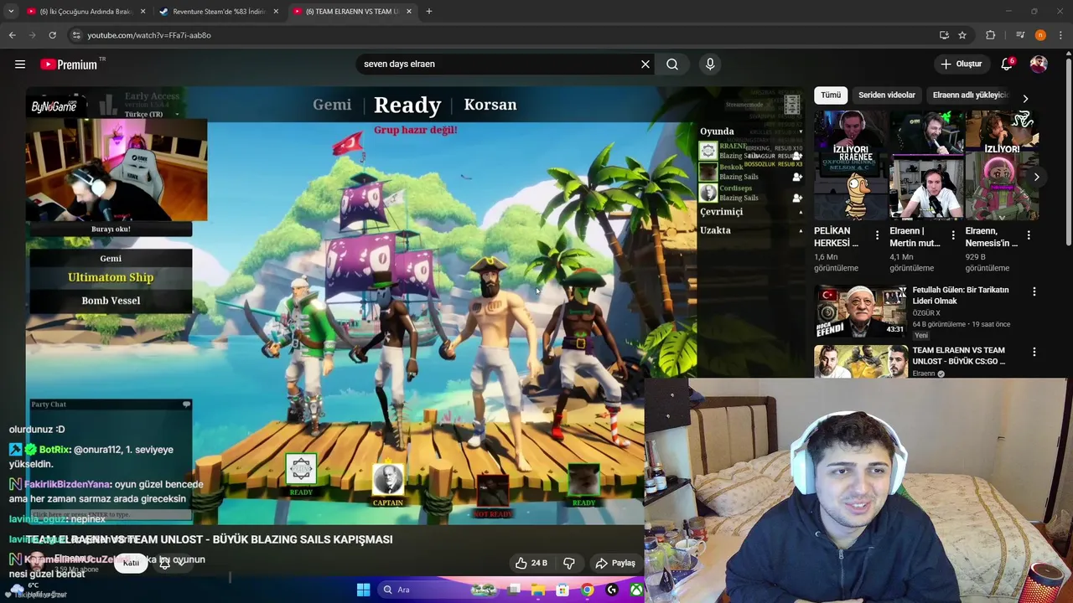Open the 'Elraenn | Mertin mut...' thumbnail

click(926, 165)
